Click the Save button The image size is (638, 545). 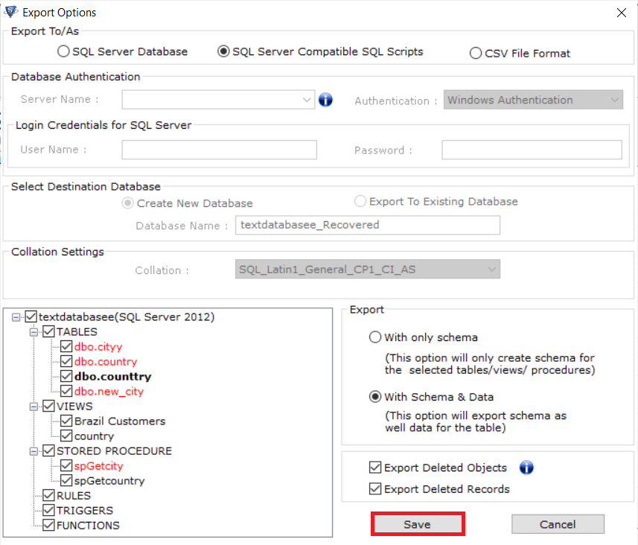point(417,524)
